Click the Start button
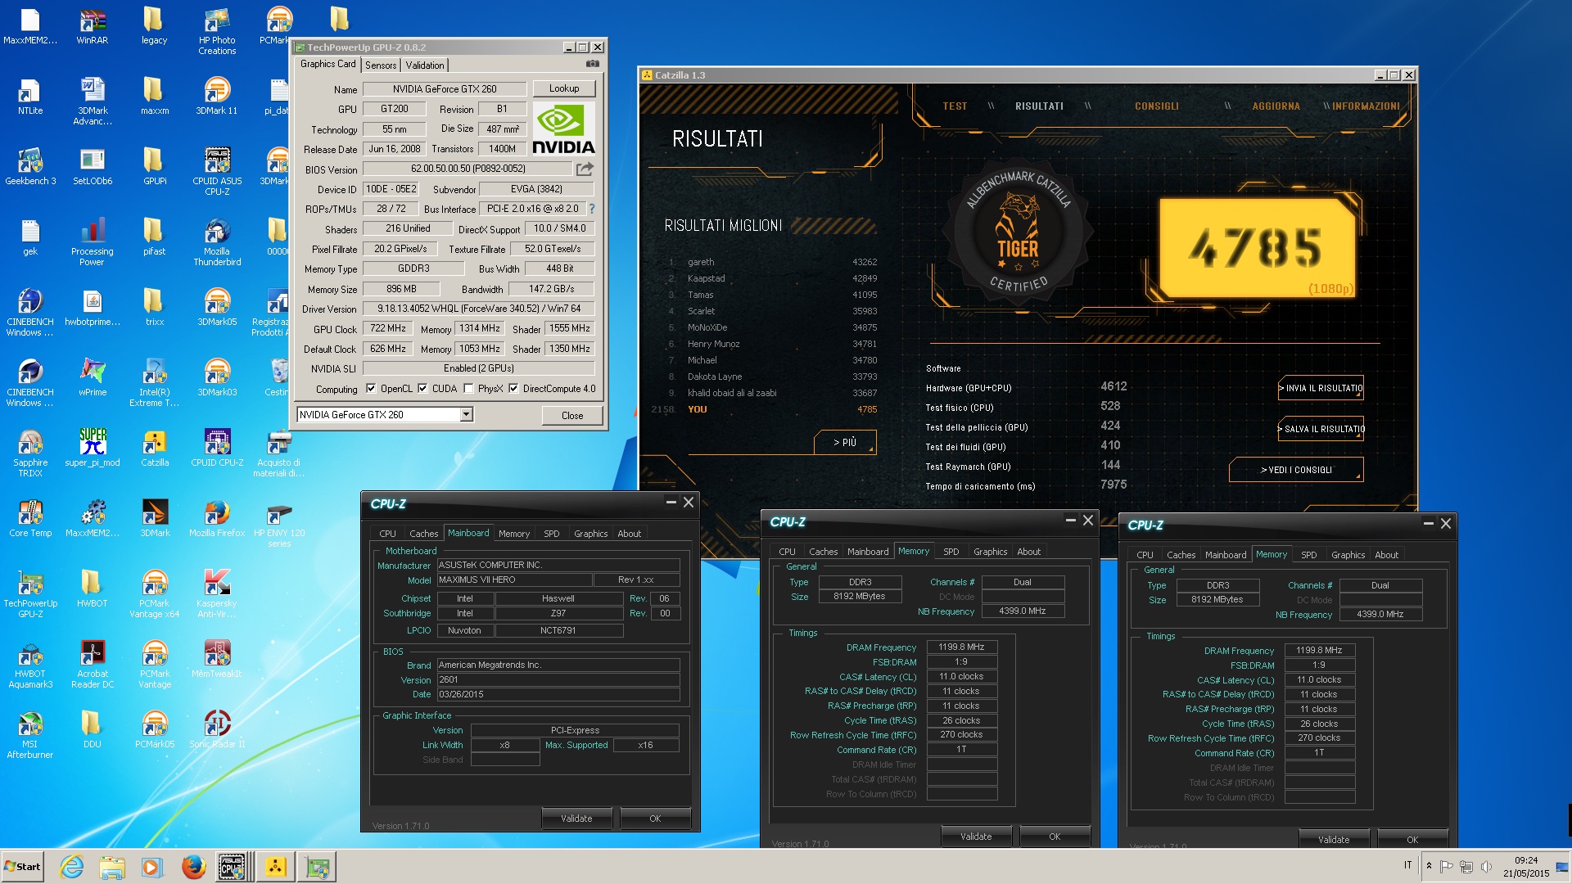Viewport: 1572px width, 884px height. pos(22,867)
